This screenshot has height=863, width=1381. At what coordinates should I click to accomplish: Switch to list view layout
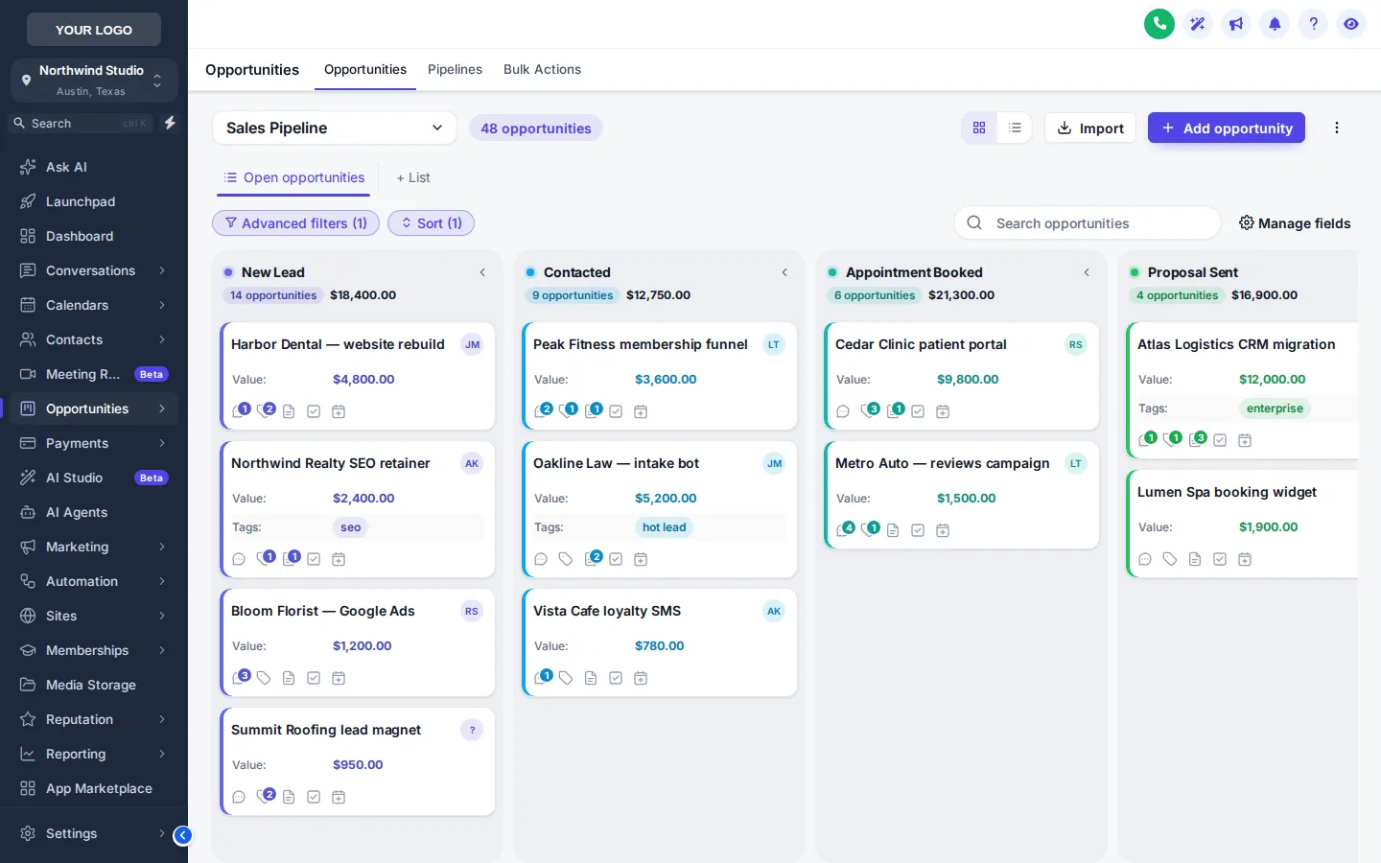pyautogui.click(x=1015, y=128)
